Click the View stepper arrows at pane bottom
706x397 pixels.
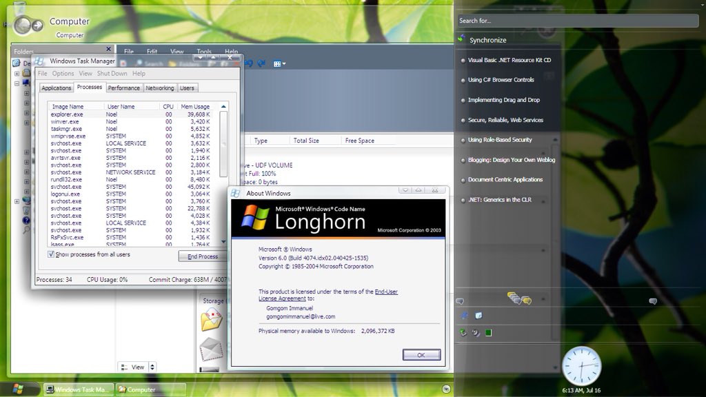[x=152, y=367]
